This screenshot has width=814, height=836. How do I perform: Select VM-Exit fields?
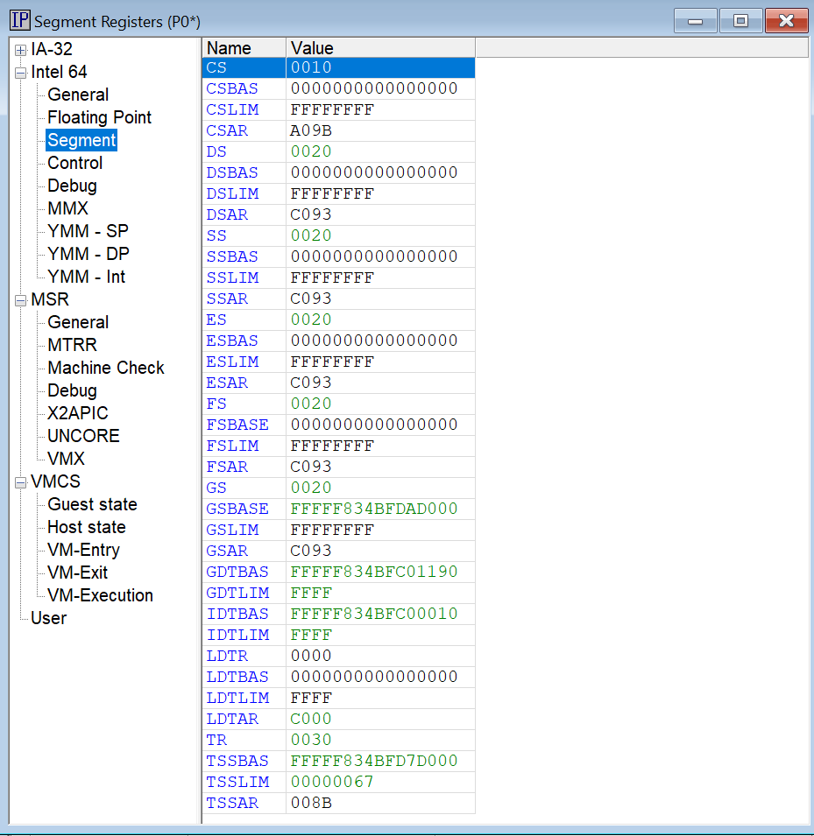77,573
